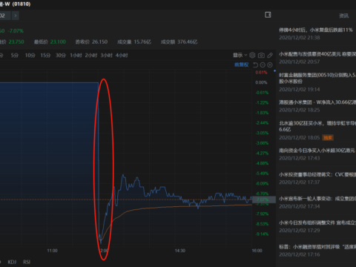Switch to 4小时 timeframe
The height and width of the screenshot is (267, 356).
click(x=122, y=56)
